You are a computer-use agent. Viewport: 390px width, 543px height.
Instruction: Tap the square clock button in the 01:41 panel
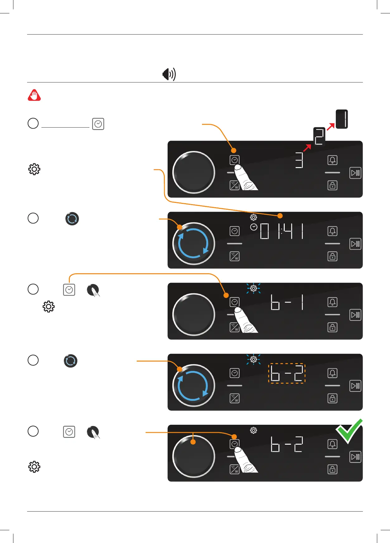(x=235, y=231)
